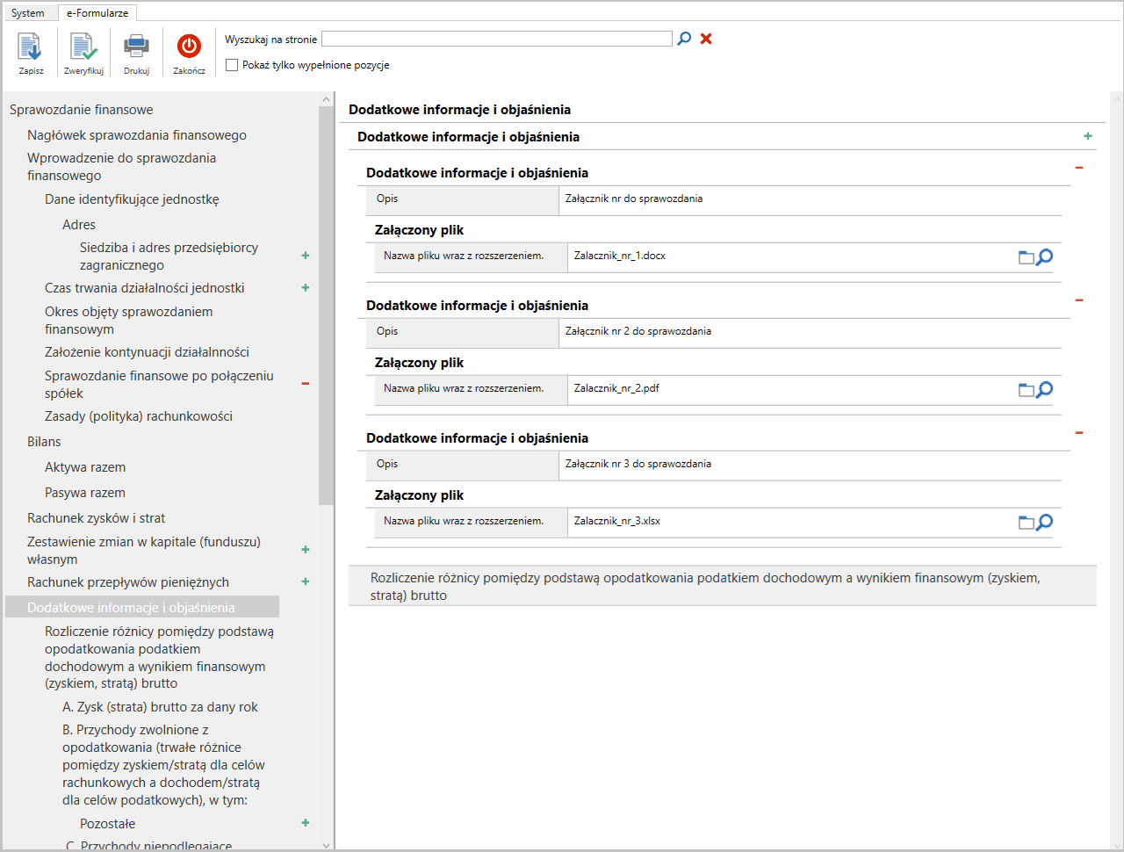Click the red Zakończ power icon
This screenshot has width=1124, height=852.
point(188,46)
